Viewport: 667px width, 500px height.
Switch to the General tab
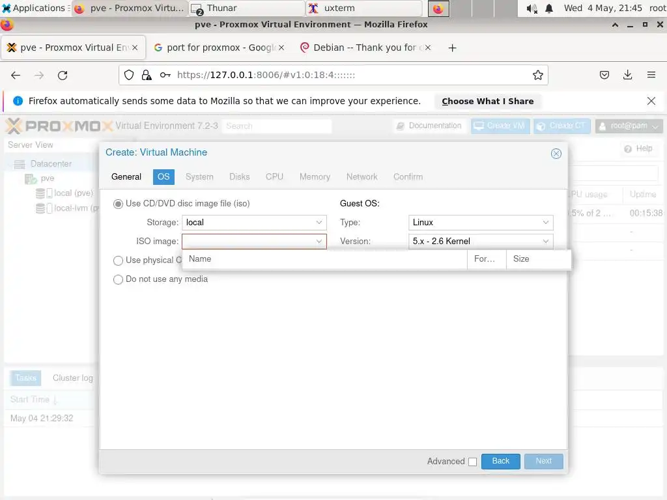point(126,177)
